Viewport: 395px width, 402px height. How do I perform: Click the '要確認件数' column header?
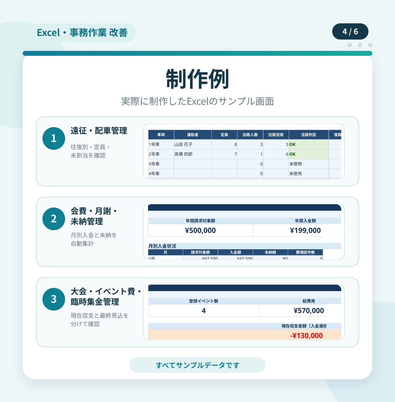305,252
